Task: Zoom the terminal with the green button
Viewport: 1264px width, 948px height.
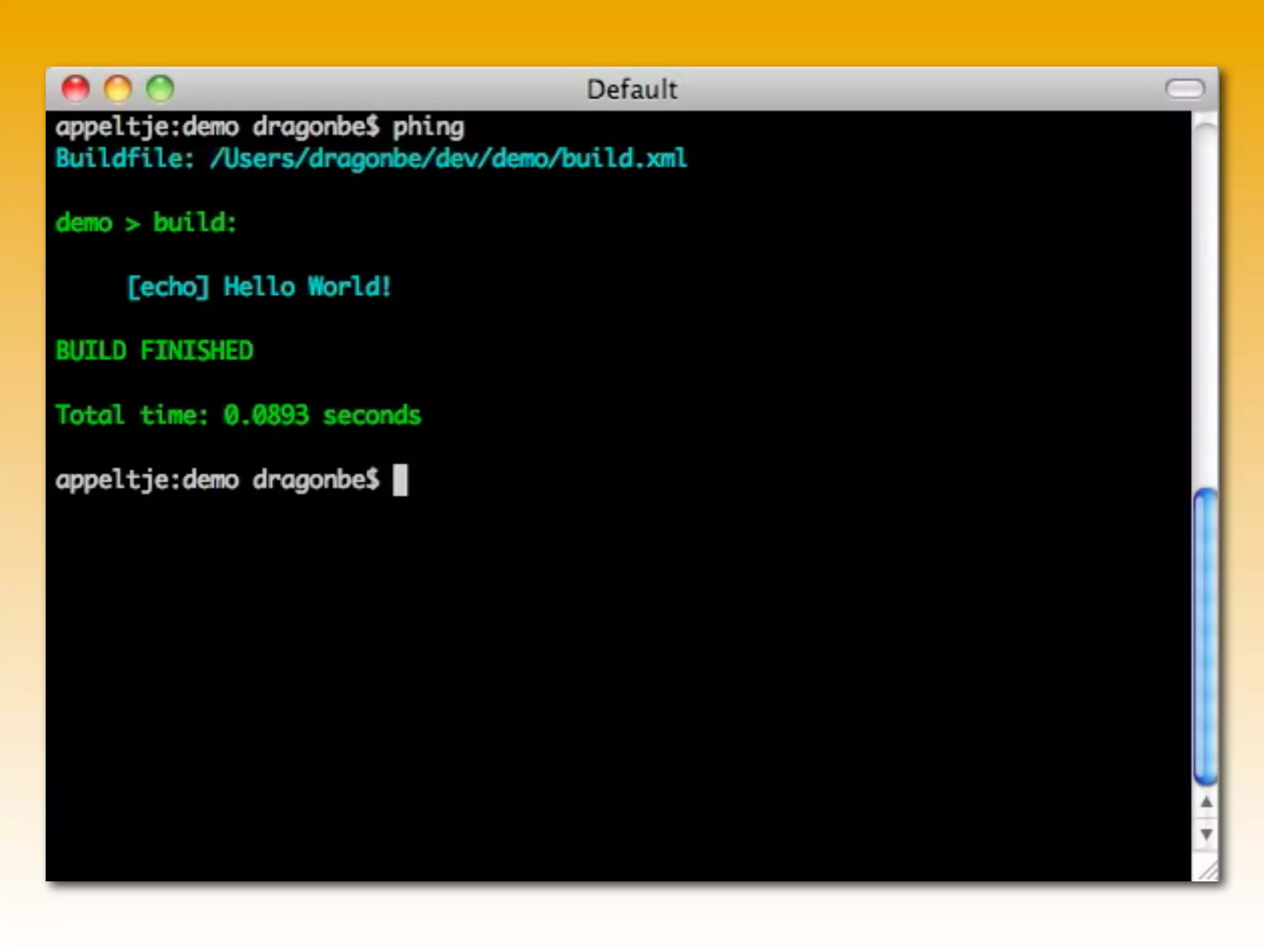Action: (160, 89)
